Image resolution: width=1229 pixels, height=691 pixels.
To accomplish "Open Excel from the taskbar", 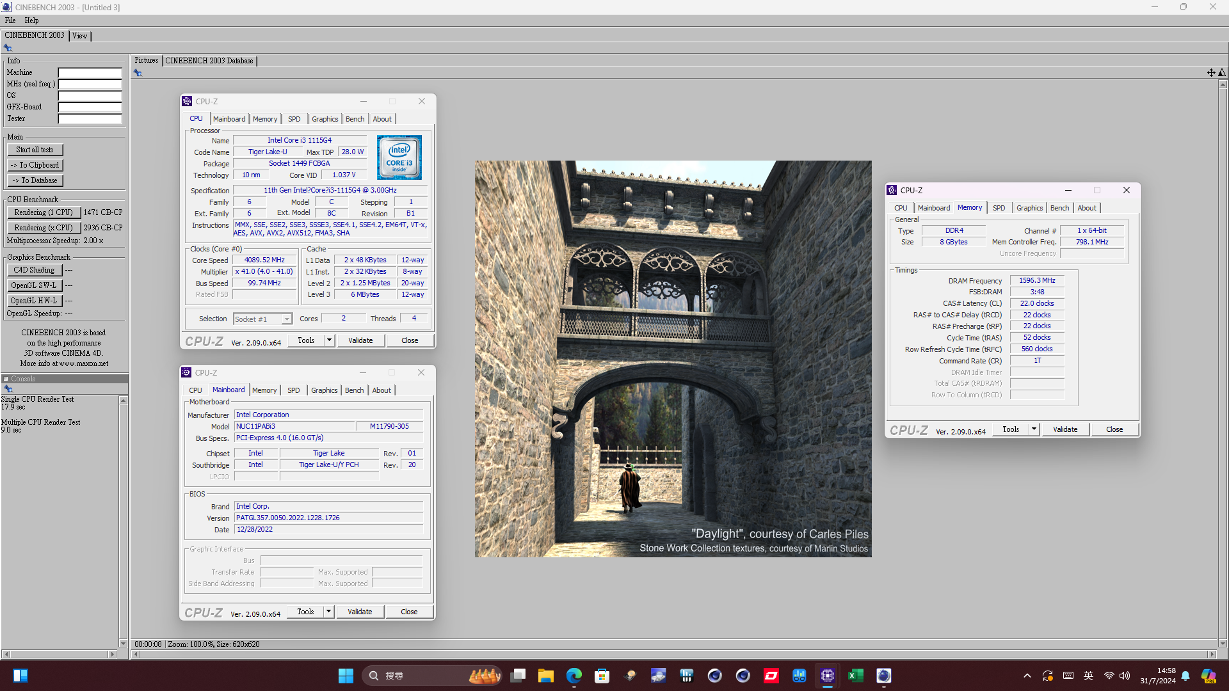I will click(x=856, y=676).
